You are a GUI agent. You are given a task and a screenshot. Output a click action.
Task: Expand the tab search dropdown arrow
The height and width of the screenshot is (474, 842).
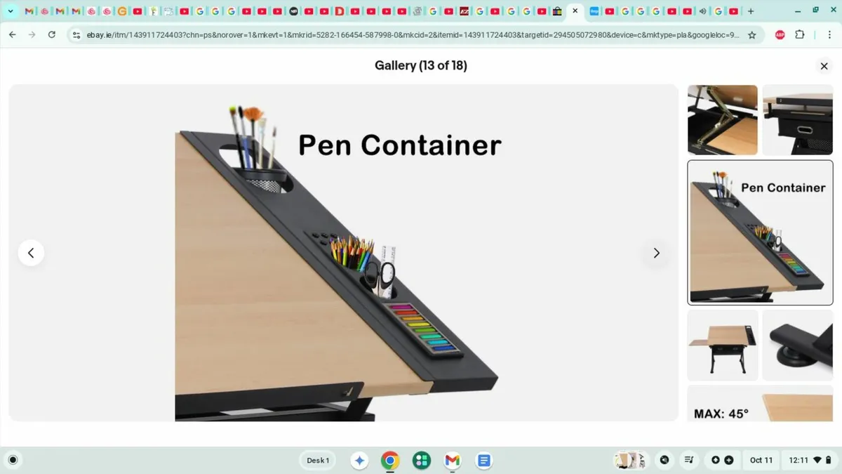coord(11,11)
